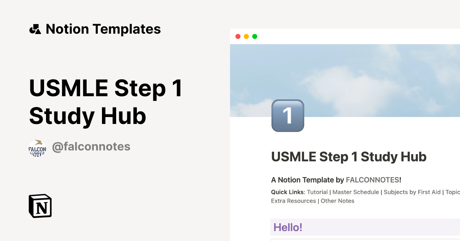Click the FALCONNOTES author link
Screen dimensions: 460x241
(372, 180)
